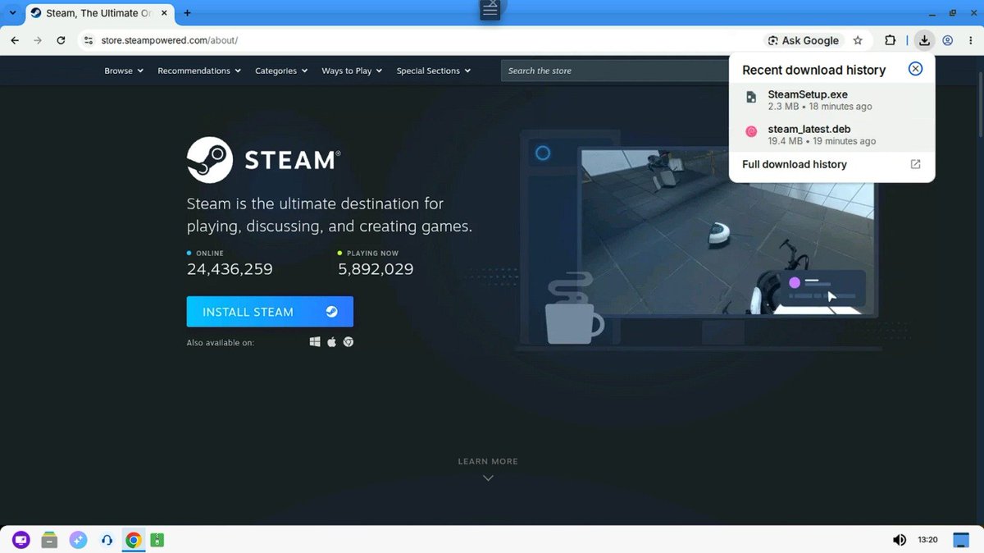
Task: Click the Chrome icon in taskbar
Action: coord(133,540)
